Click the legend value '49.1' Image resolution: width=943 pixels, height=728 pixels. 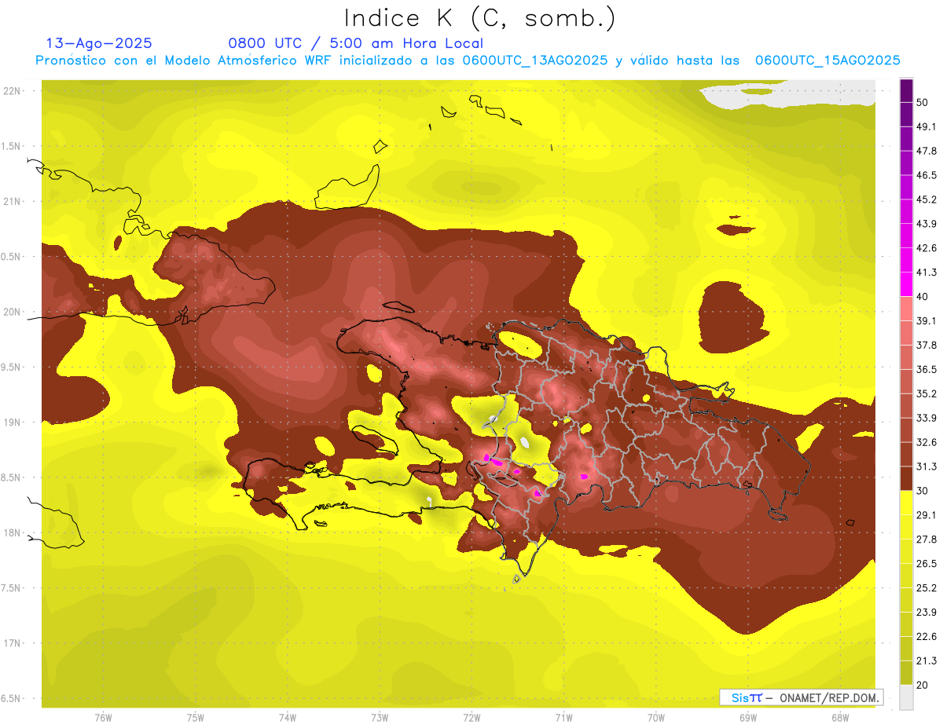(926, 126)
